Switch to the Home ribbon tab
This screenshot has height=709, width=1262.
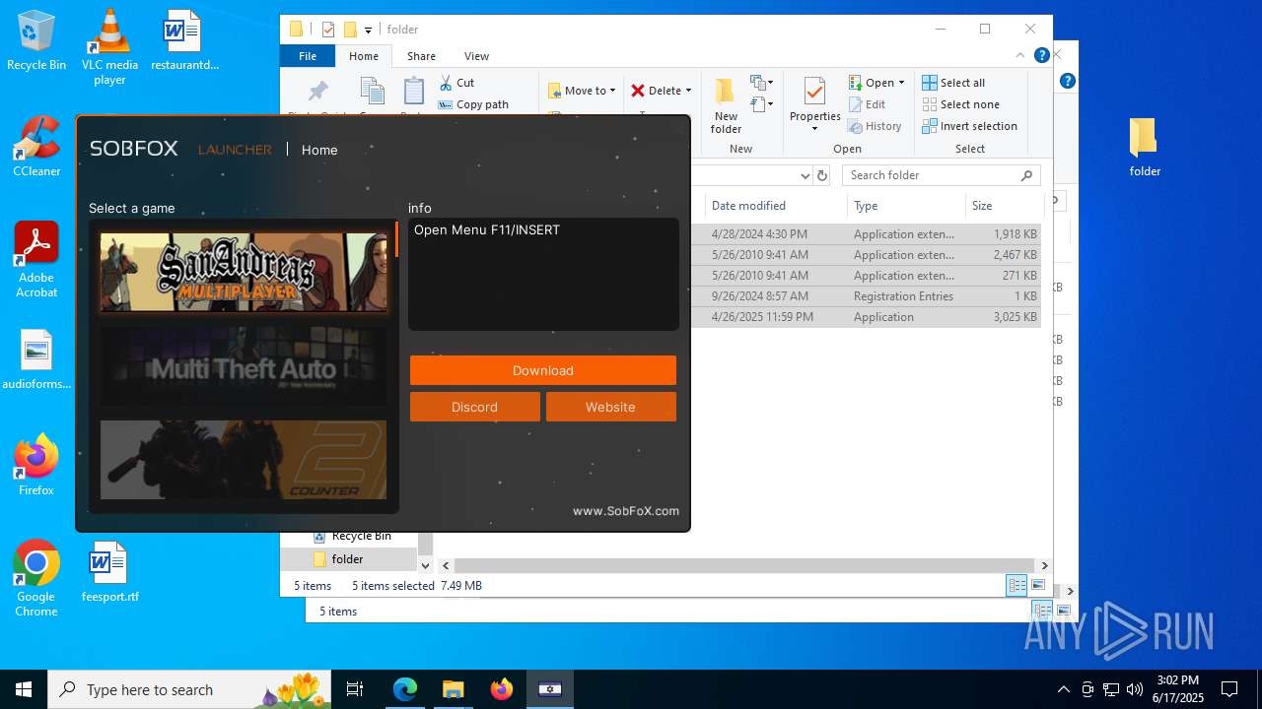click(x=364, y=56)
